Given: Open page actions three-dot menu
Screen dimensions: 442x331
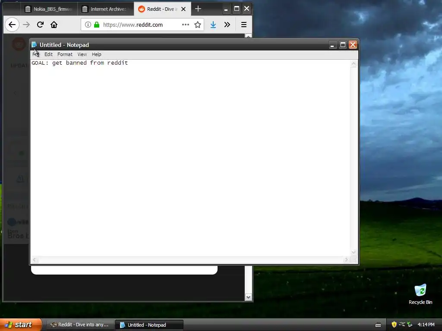Looking at the screenshot, I should 186,25.
